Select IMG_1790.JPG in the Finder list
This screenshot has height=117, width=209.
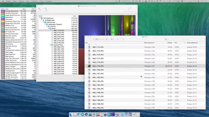click(x=145, y=108)
